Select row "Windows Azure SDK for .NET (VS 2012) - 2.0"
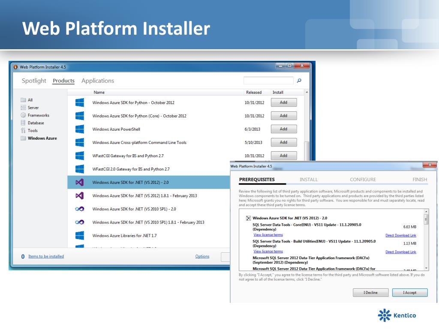 149,182
